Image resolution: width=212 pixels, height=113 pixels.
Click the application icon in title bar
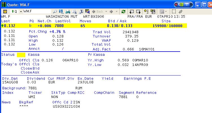pyautogui.click(x=4, y=5)
